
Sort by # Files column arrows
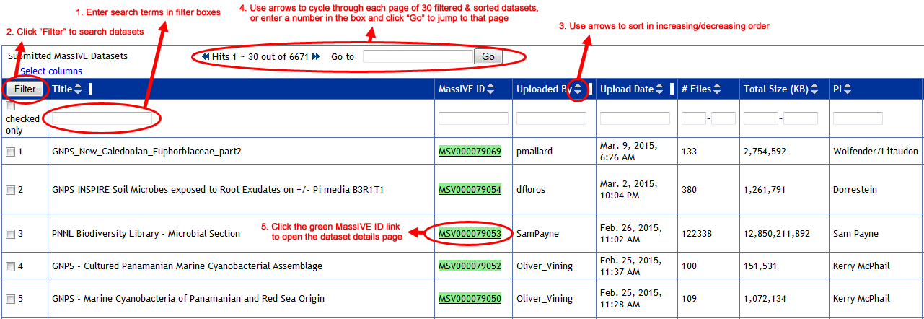coord(717,89)
